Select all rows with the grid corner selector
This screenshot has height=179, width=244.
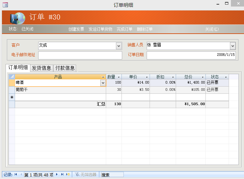[x=12, y=76]
